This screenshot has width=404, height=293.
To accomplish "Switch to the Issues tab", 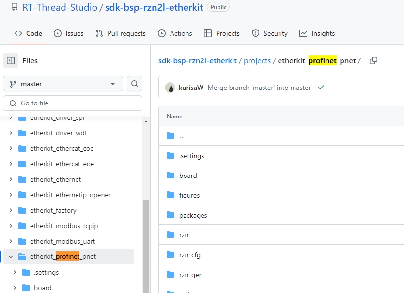I will point(68,33).
